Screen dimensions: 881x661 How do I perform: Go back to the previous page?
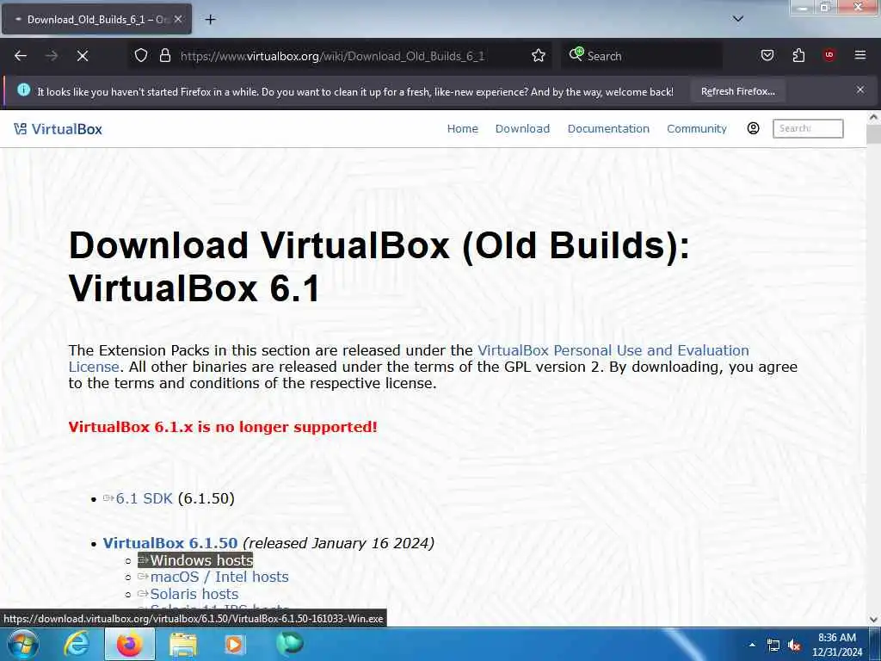coord(21,56)
